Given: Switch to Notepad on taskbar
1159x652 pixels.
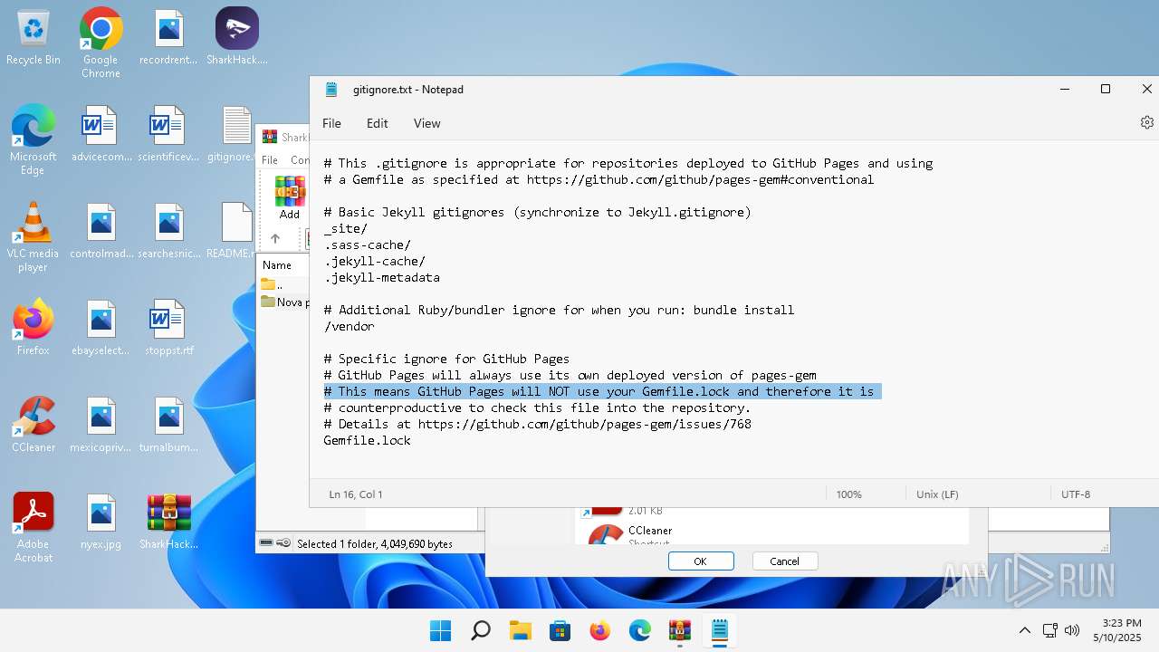Looking at the screenshot, I should (720, 630).
